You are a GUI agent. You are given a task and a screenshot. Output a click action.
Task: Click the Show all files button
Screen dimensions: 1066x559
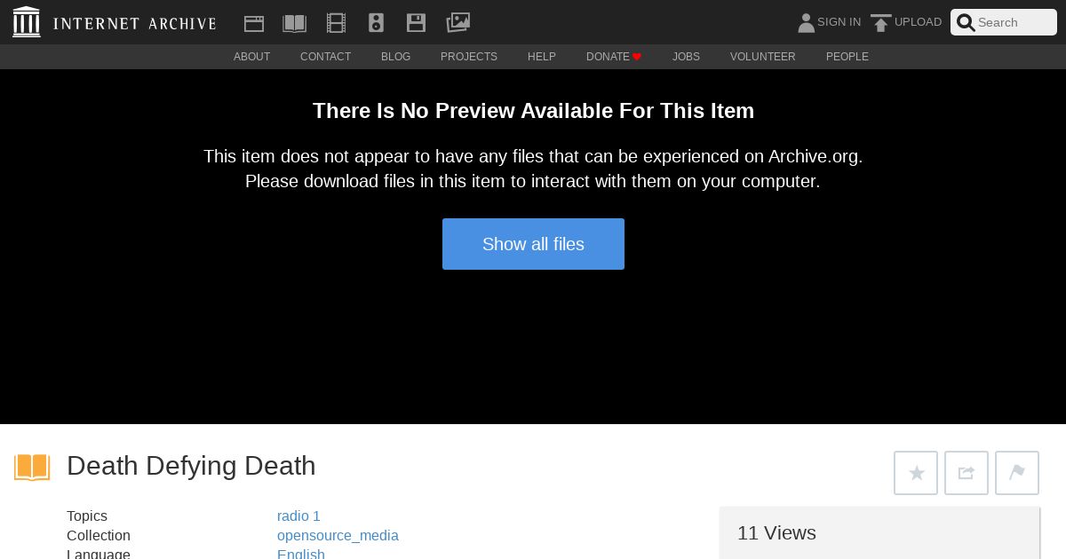(533, 244)
